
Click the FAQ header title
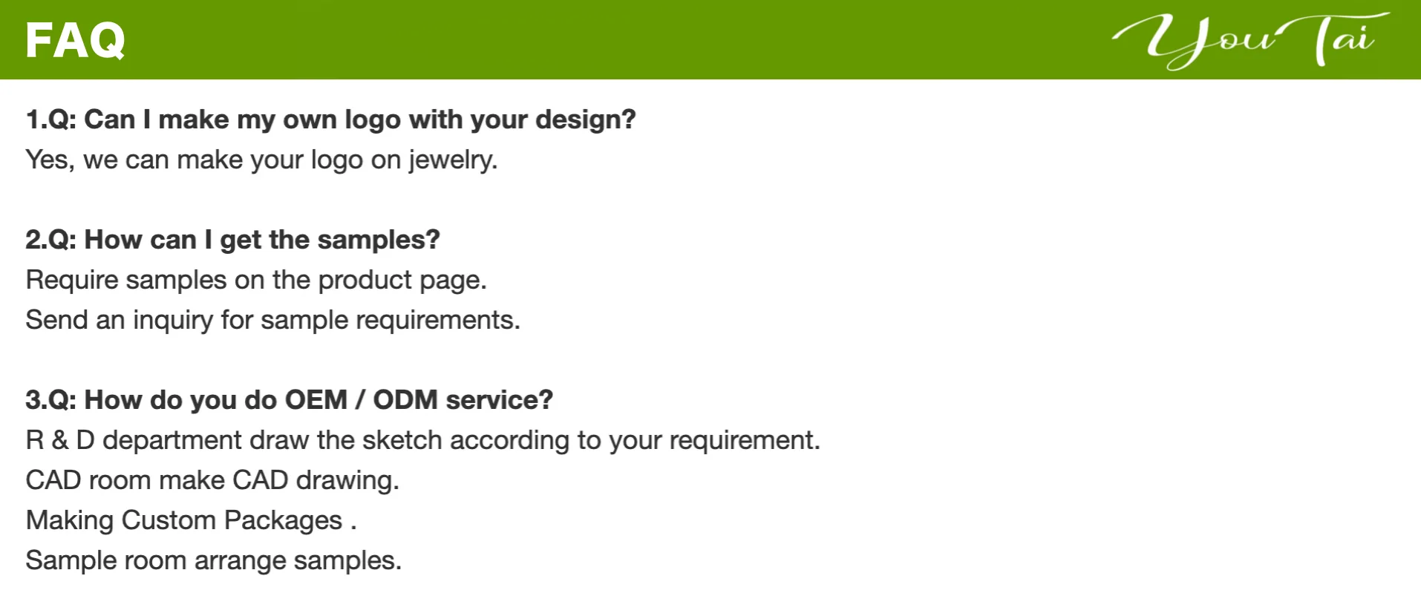[75, 40]
